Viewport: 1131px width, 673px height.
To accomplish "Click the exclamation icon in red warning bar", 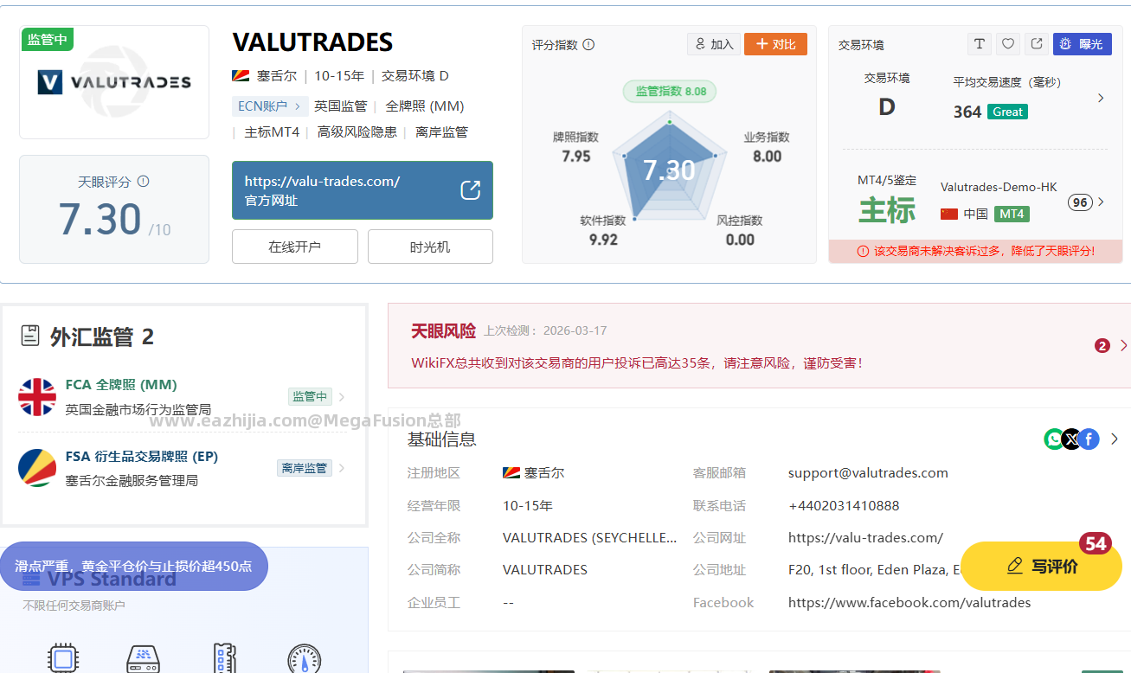I will (863, 251).
